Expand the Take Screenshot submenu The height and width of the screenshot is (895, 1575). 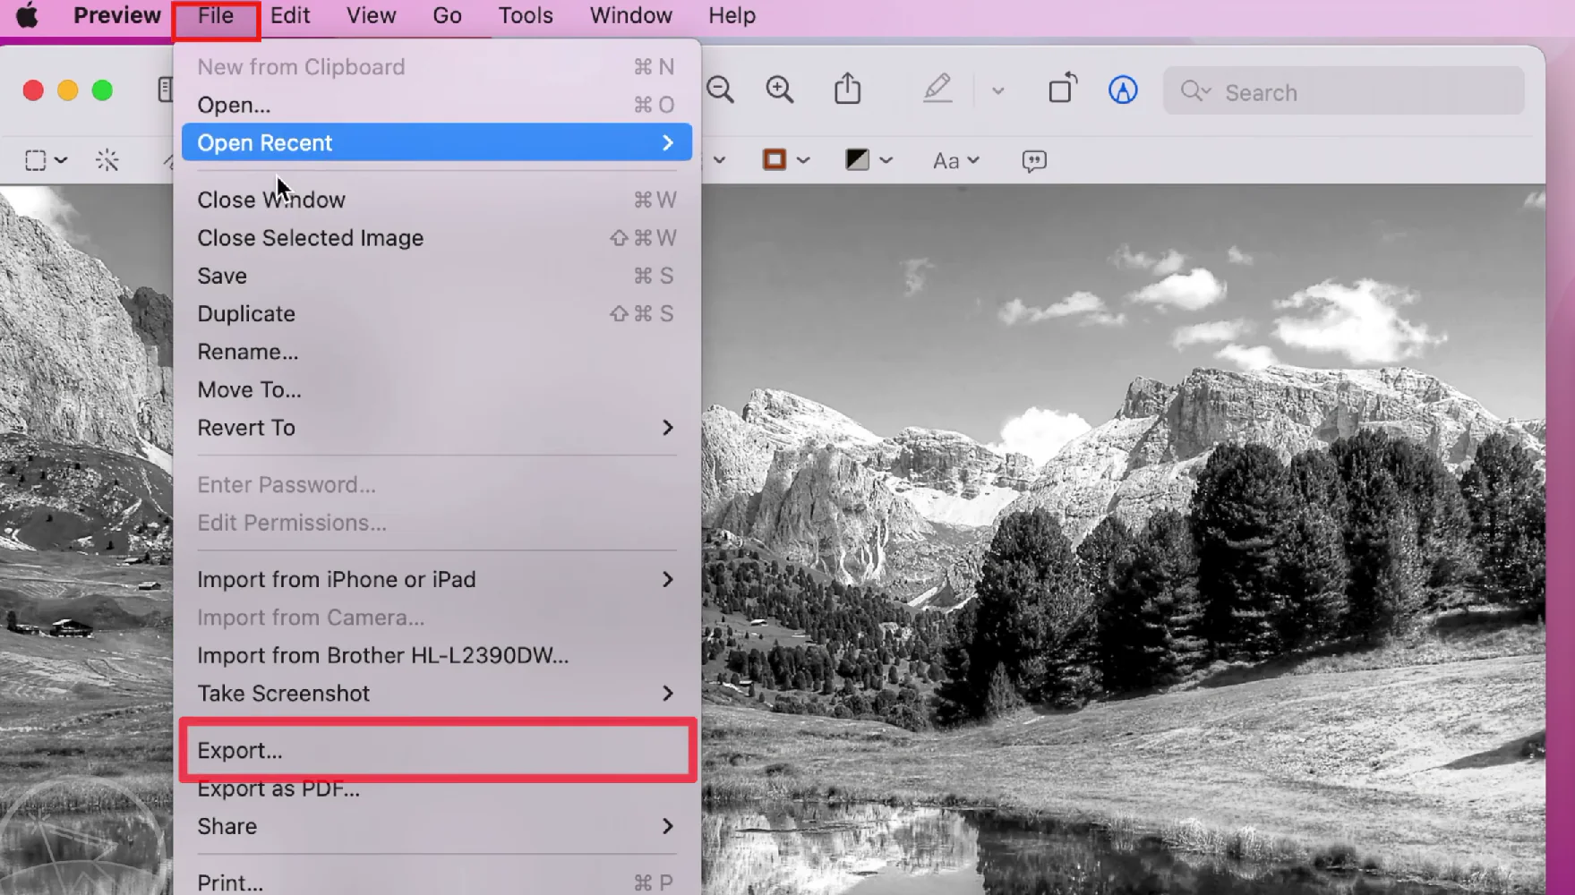coord(437,694)
